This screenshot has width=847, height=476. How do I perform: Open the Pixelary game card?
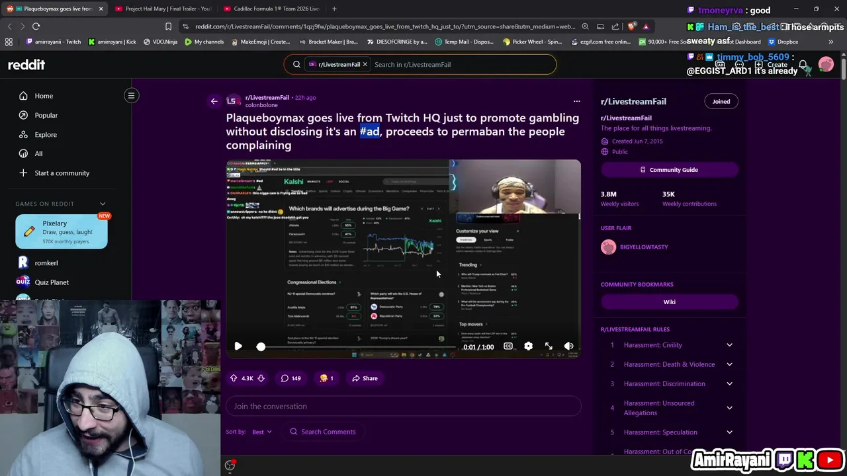(x=62, y=231)
